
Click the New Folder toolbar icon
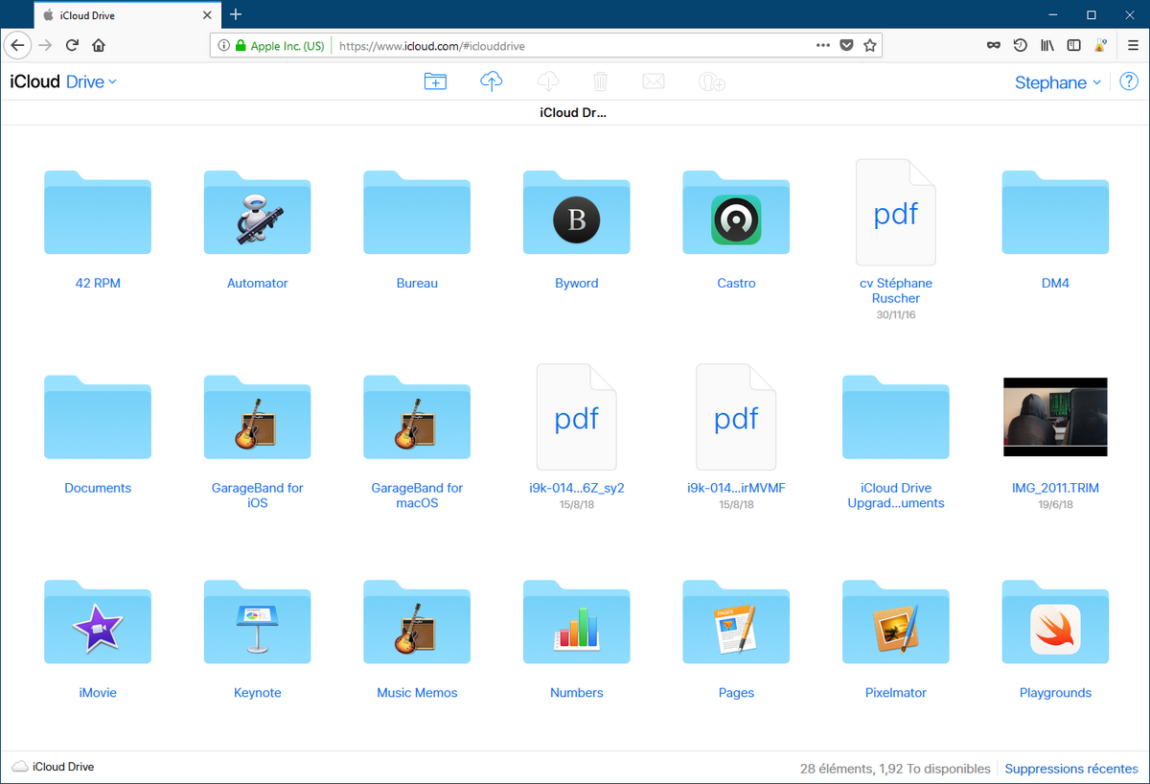click(x=435, y=81)
